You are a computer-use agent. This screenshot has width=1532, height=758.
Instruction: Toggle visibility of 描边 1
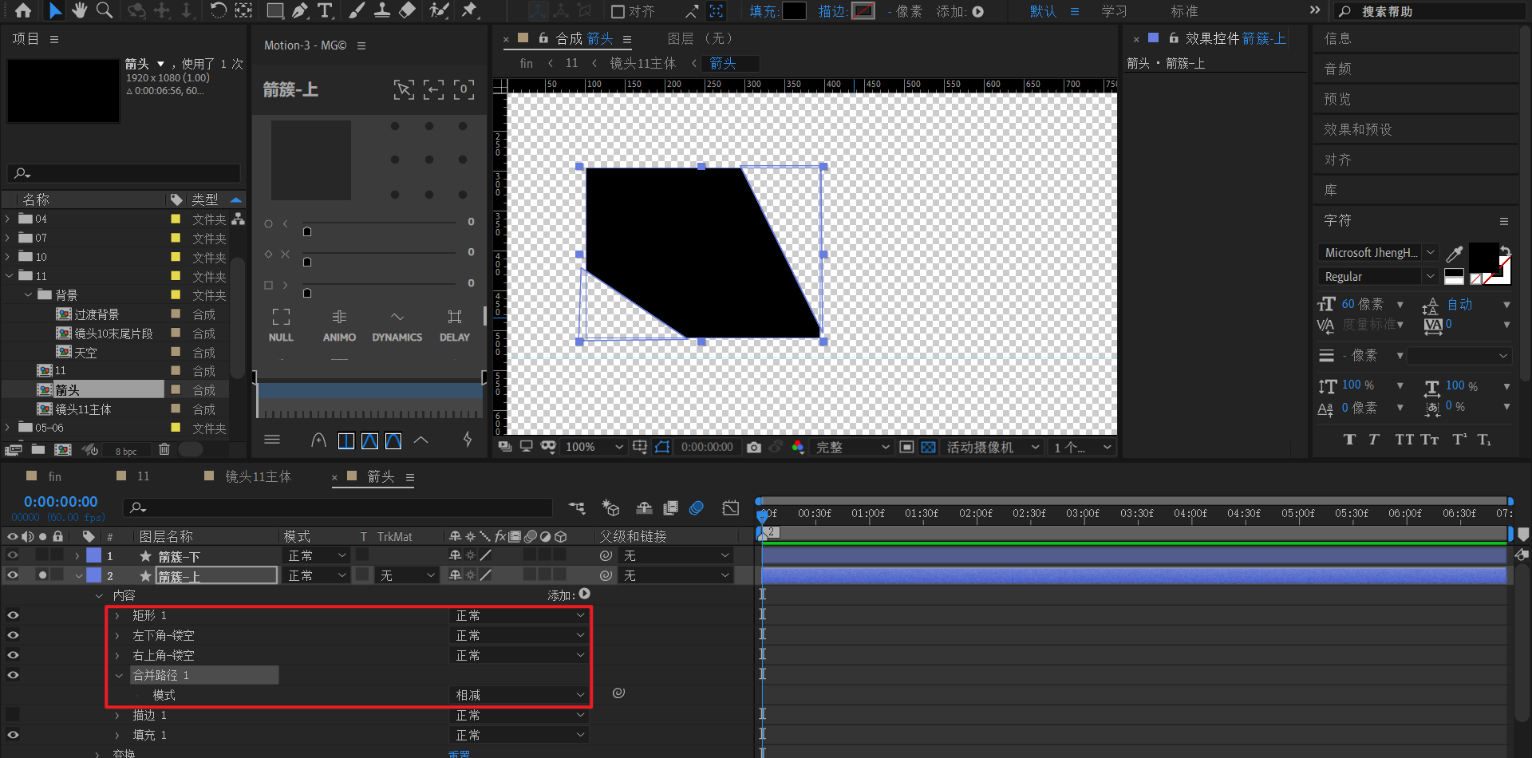tap(13, 715)
